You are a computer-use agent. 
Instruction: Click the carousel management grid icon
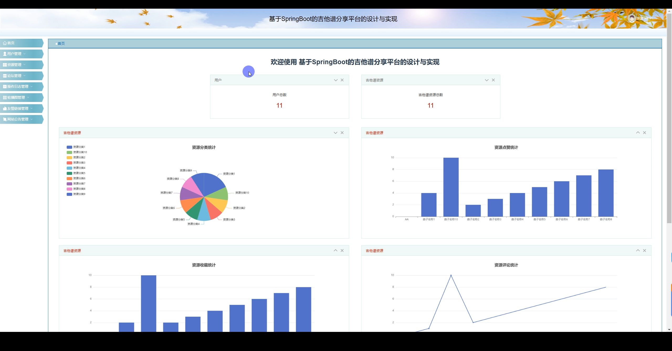coord(5,98)
